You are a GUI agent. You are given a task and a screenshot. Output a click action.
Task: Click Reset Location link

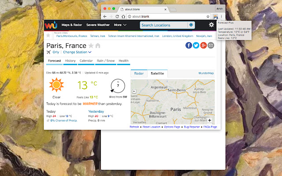click(152, 127)
